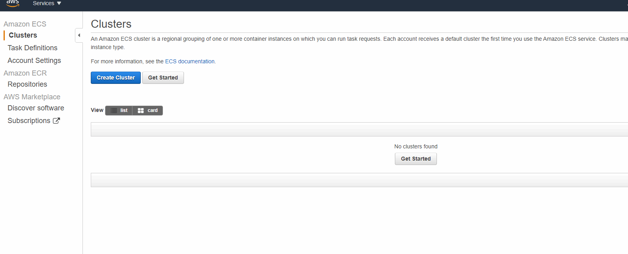Switch to list view

point(119,110)
